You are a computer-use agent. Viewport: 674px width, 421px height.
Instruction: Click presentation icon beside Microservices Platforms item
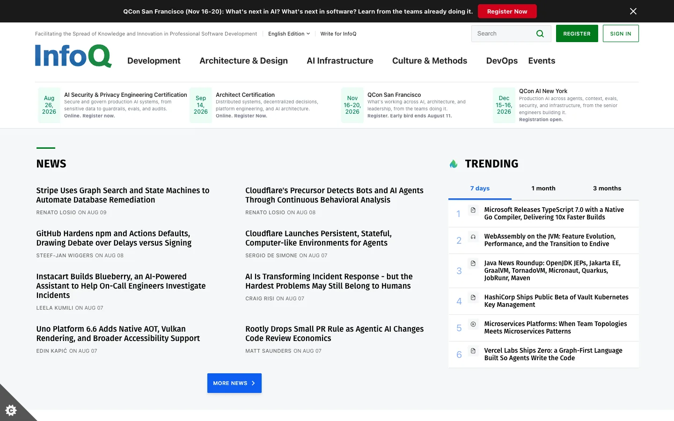pos(473,324)
